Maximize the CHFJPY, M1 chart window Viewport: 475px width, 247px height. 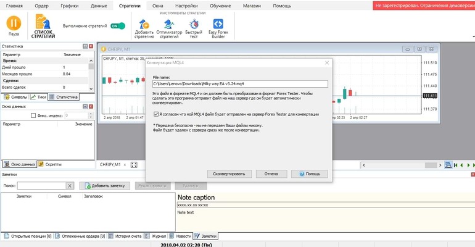click(x=419, y=49)
